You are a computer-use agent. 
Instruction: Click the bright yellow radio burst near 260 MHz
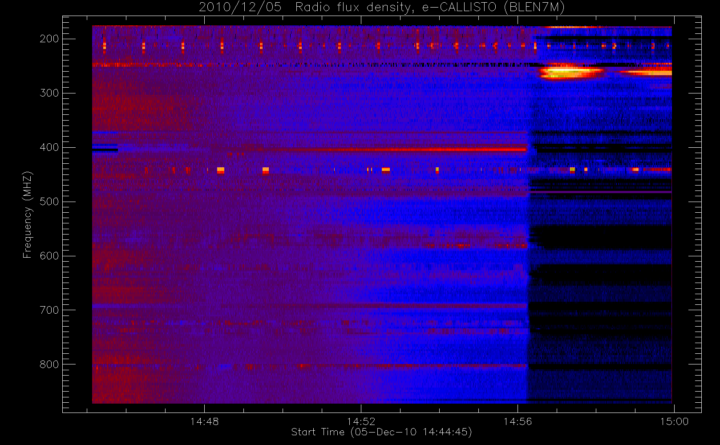(x=571, y=72)
